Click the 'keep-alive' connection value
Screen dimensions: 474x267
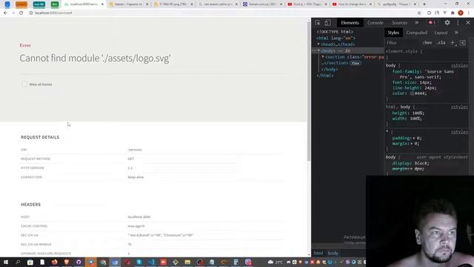(136, 177)
